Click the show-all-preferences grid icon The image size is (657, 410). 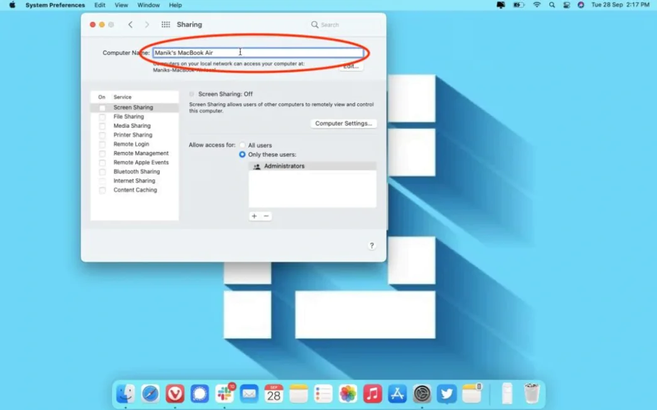(x=165, y=24)
